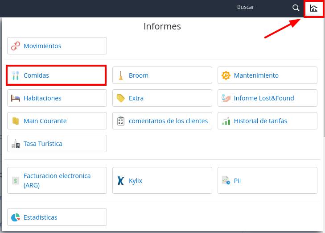Click the clipboard icon for client comments
This screenshot has height=233, width=325.
121,121
